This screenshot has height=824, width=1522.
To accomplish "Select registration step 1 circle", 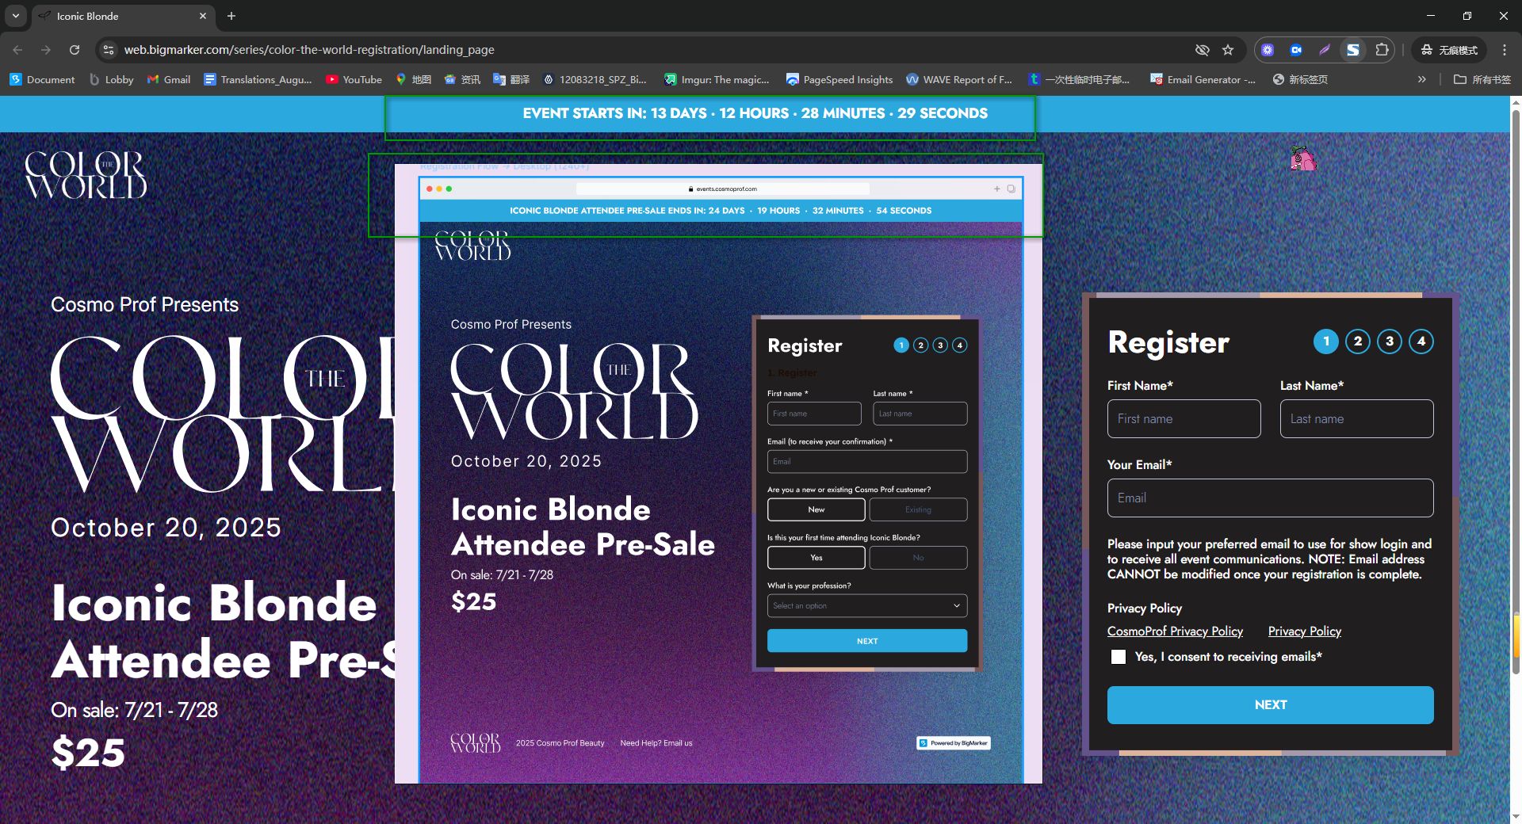I will [x=1326, y=341].
